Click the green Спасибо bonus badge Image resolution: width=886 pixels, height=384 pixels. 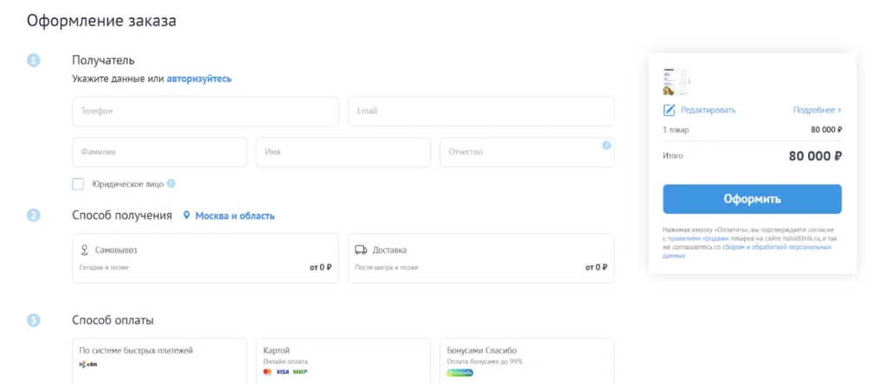tap(460, 373)
